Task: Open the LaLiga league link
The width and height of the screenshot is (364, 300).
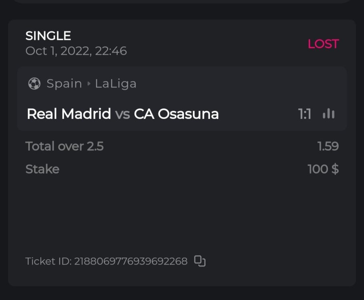Action: coord(116,84)
